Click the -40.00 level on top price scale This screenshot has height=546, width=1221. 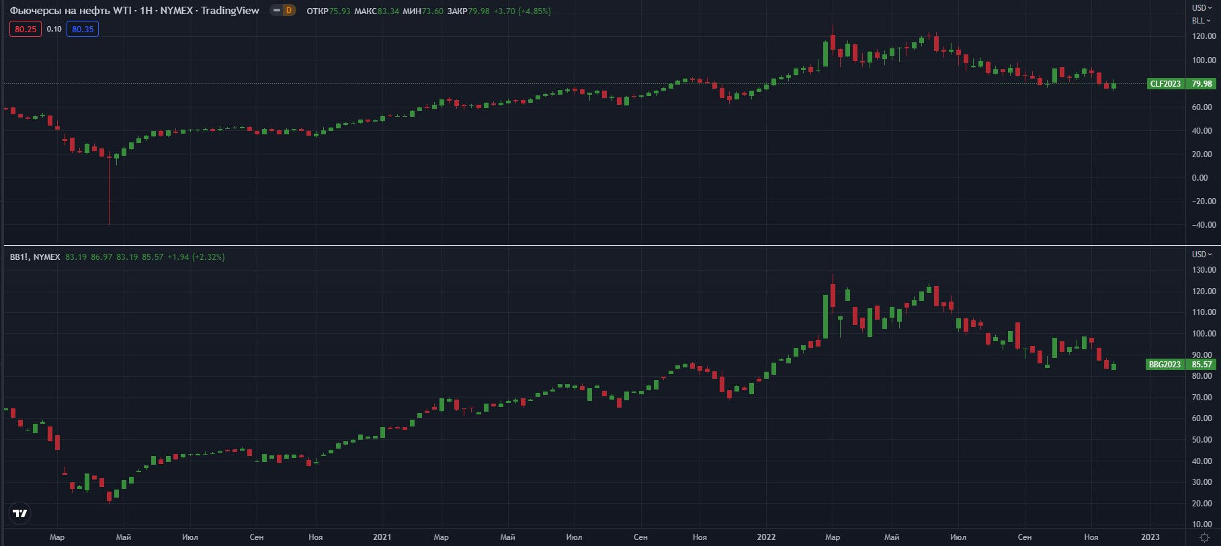[1203, 225]
